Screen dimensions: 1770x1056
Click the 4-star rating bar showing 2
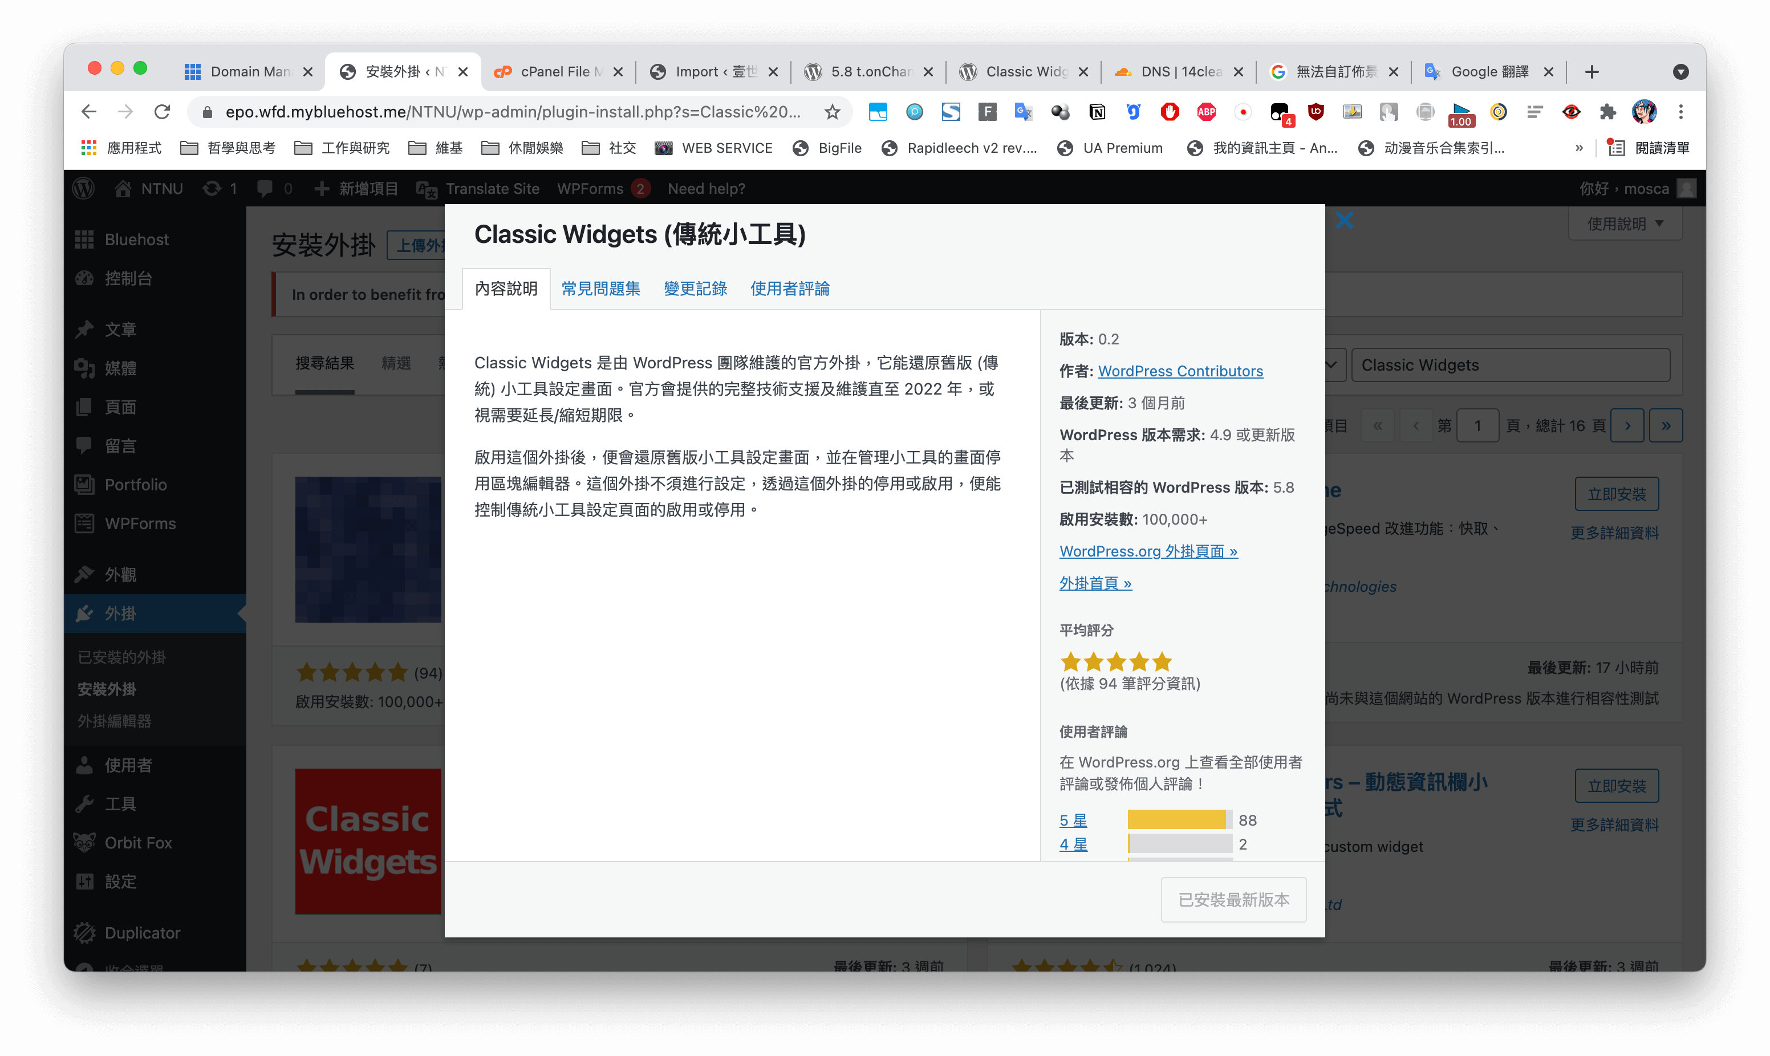click(1180, 844)
